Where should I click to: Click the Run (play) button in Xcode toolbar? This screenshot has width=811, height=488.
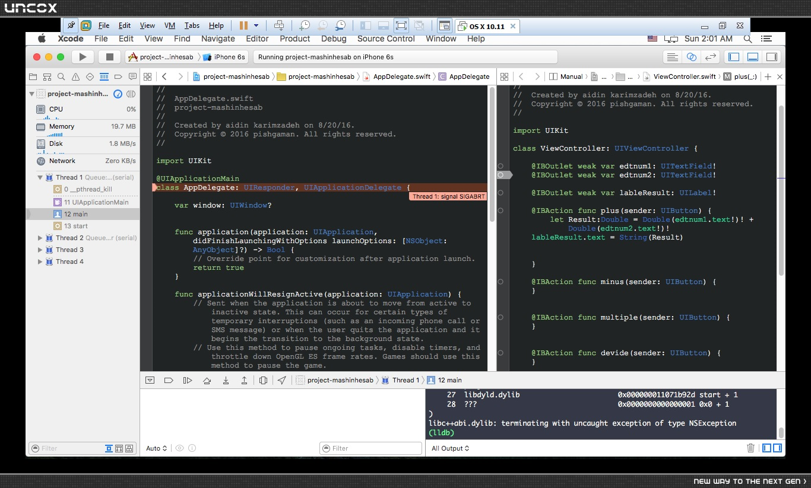83,57
